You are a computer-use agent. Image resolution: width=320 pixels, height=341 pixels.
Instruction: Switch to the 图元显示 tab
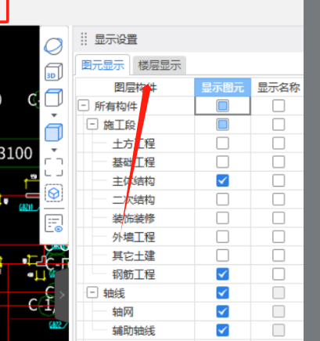click(102, 65)
